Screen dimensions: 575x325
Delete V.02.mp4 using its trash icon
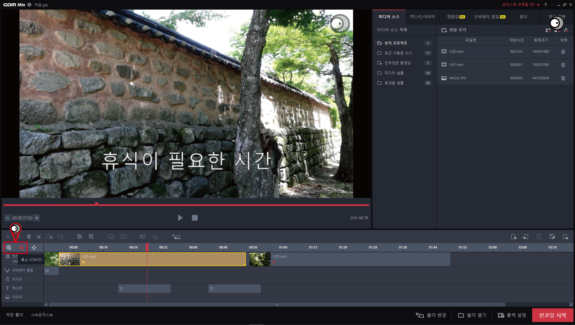click(563, 52)
